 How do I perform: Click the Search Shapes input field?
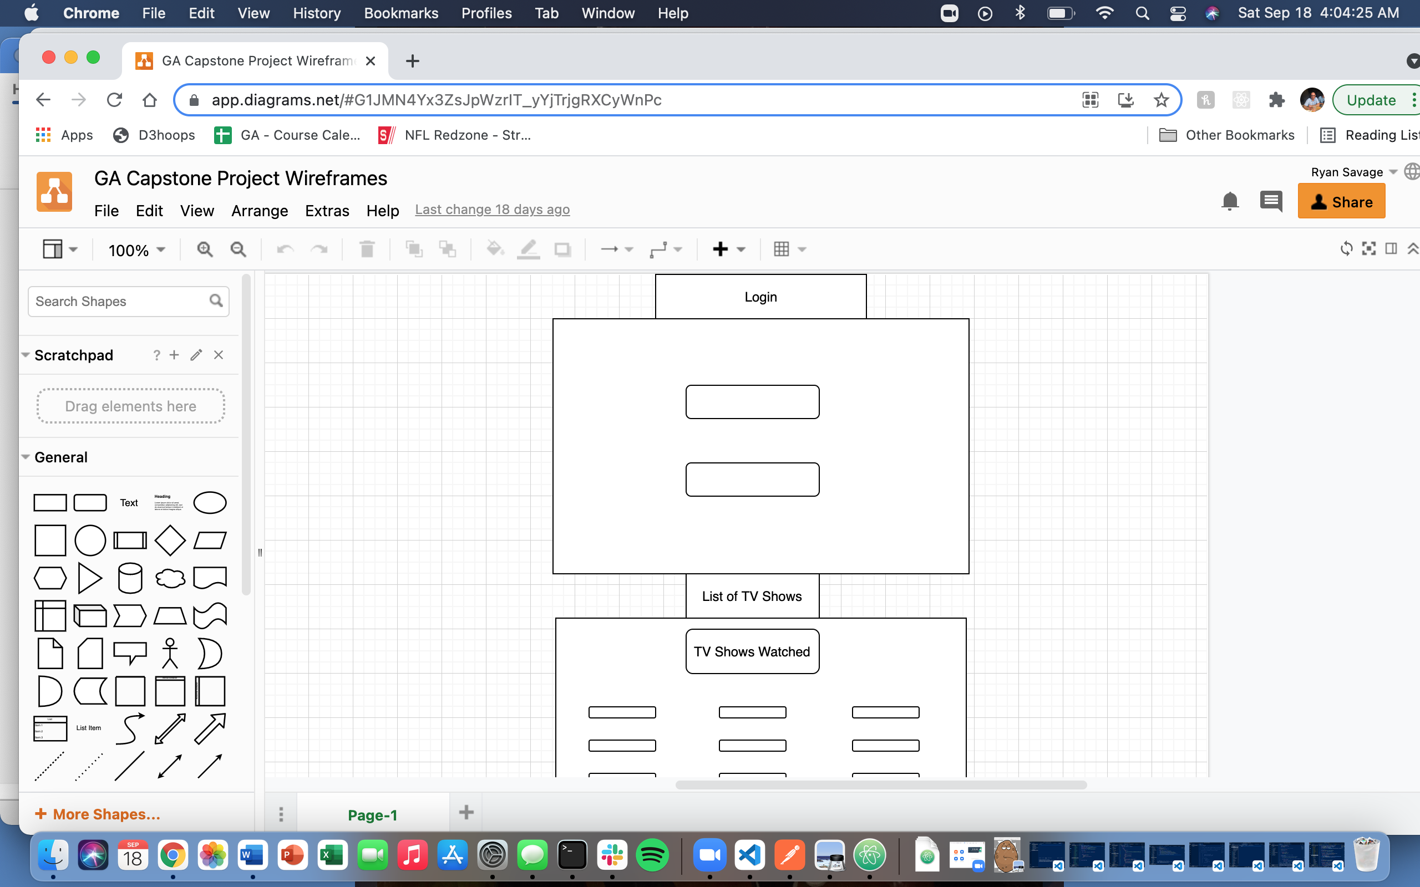tap(118, 302)
